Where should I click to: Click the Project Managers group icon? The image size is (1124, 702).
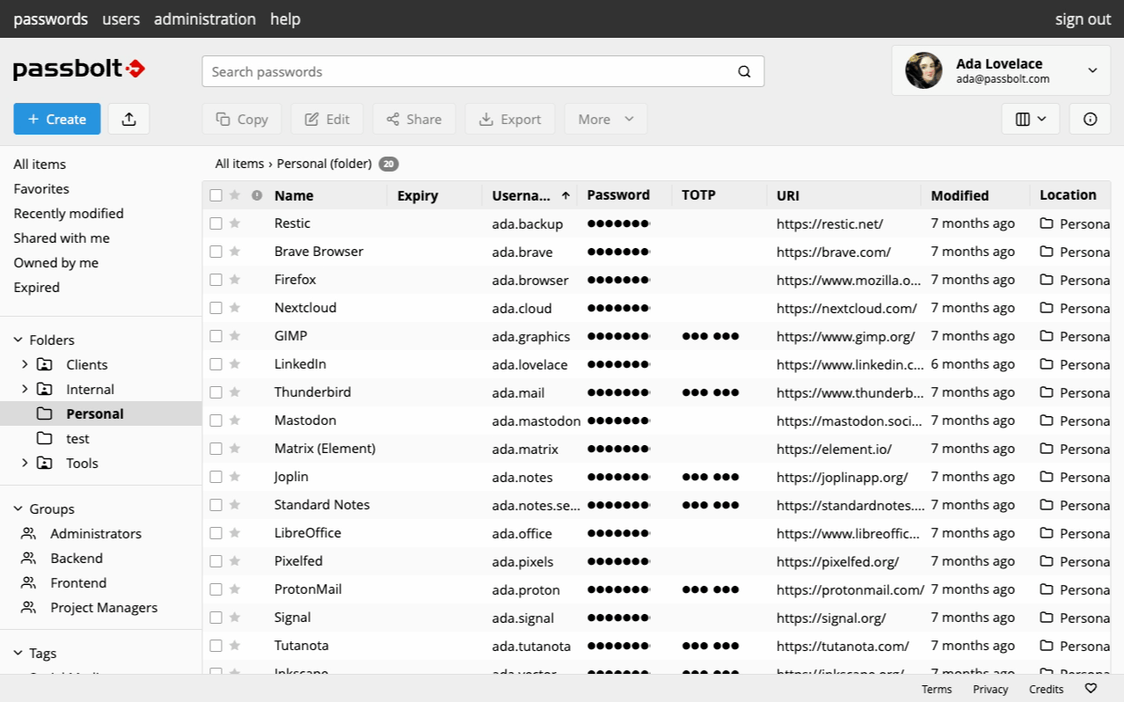(x=29, y=608)
